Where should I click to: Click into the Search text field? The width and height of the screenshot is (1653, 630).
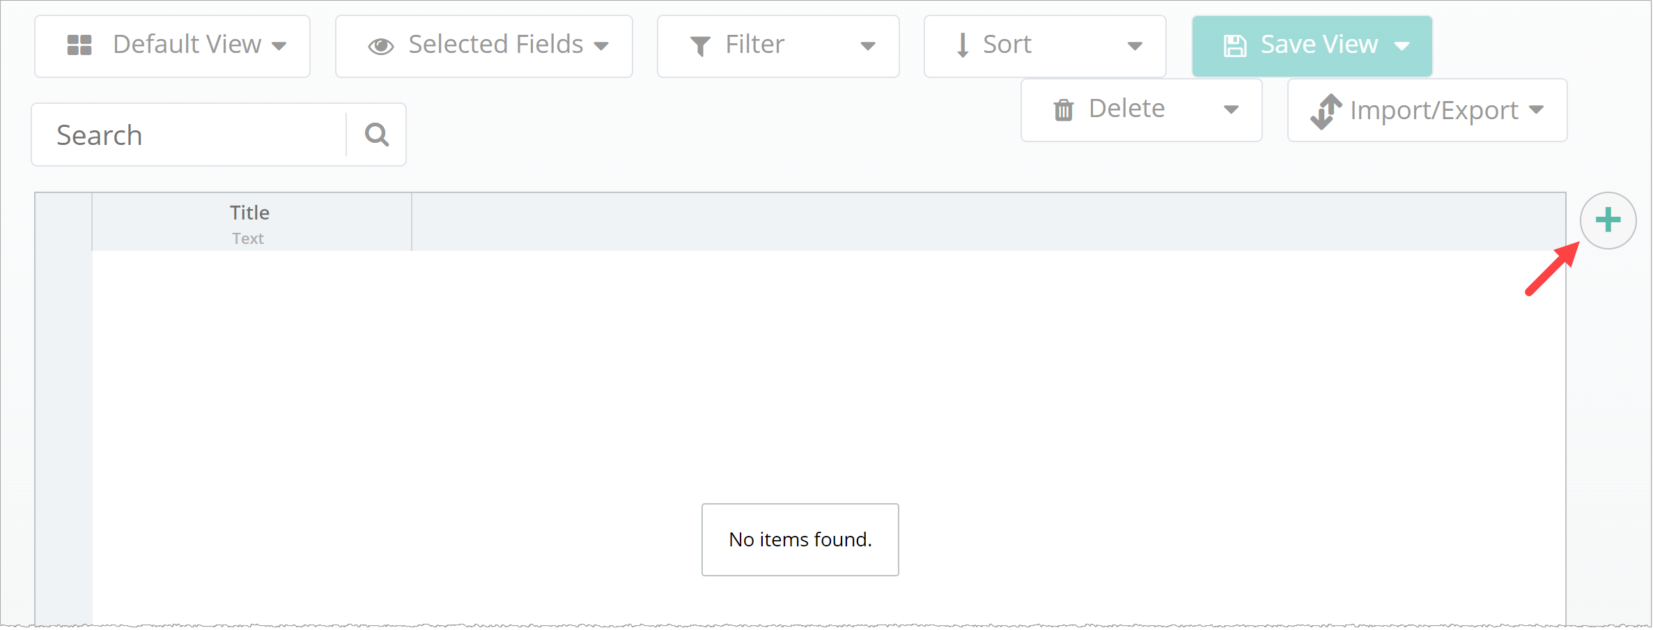[x=188, y=135]
